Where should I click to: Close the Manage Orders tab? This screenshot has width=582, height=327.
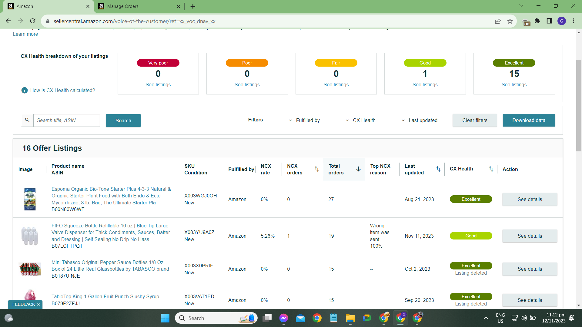point(178,6)
